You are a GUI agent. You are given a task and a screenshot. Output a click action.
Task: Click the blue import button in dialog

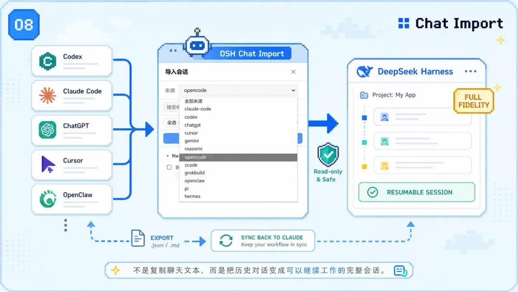[233, 138]
